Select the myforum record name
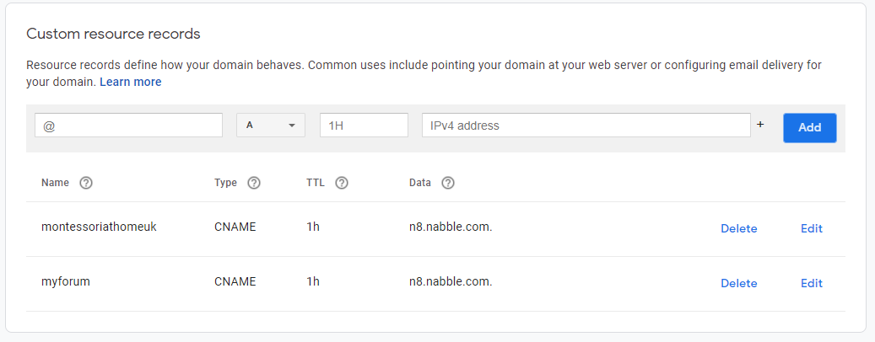 point(66,282)
